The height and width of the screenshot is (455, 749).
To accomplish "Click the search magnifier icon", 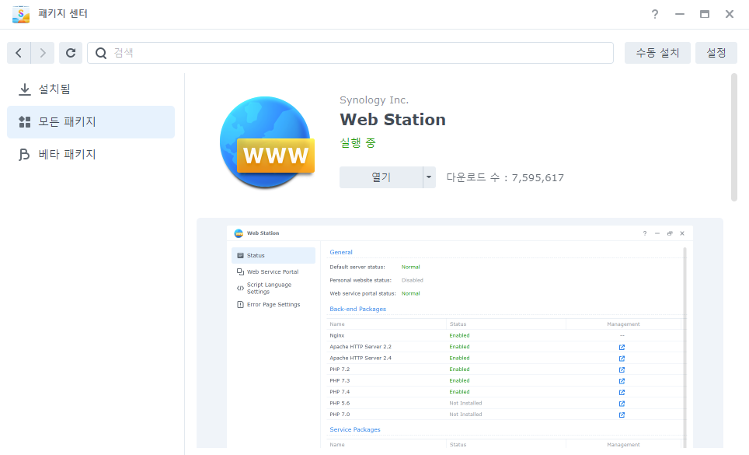I will point(101,53).
